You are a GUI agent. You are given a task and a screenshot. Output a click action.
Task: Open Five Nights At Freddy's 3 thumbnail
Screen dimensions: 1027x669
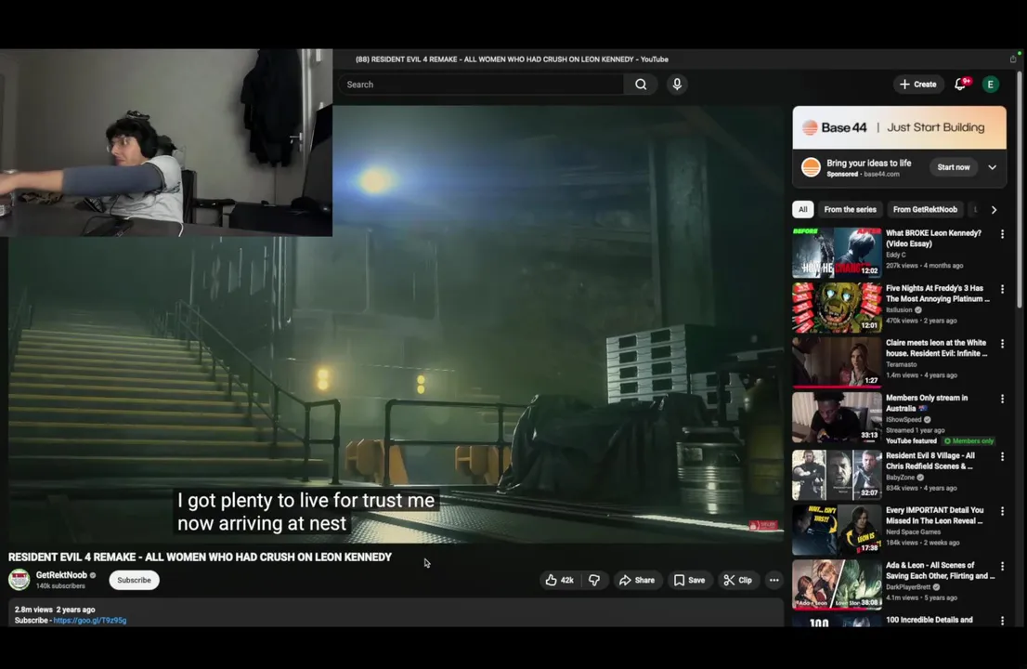click(837, 308)
